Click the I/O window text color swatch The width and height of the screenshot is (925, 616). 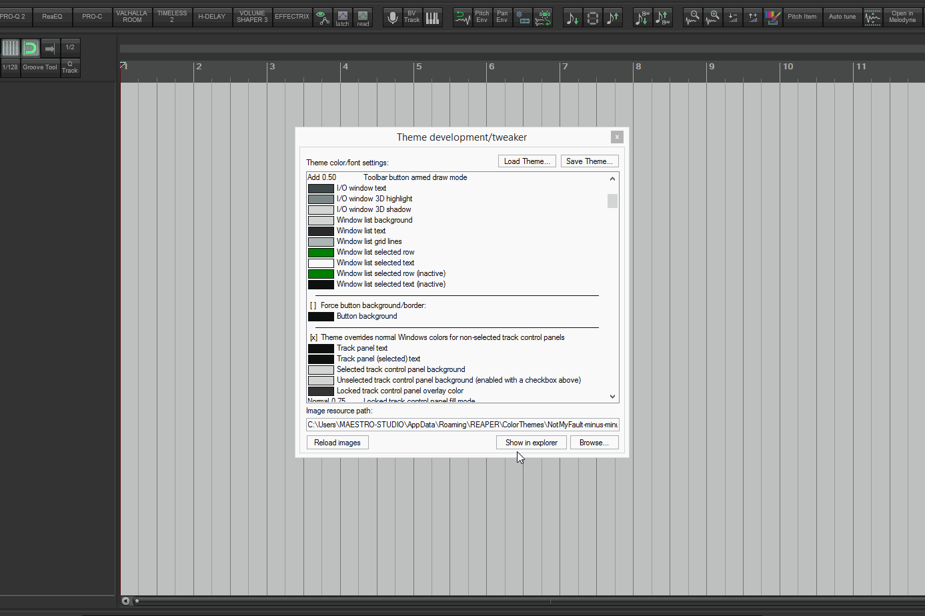(x=321, y=189)
